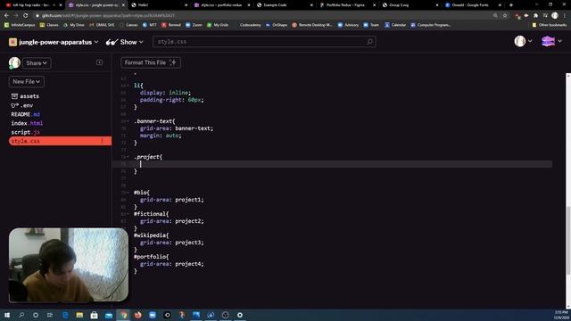571x321 pixels.
Task: Open the Other bookmarks folder
Action: pos(550,25)
